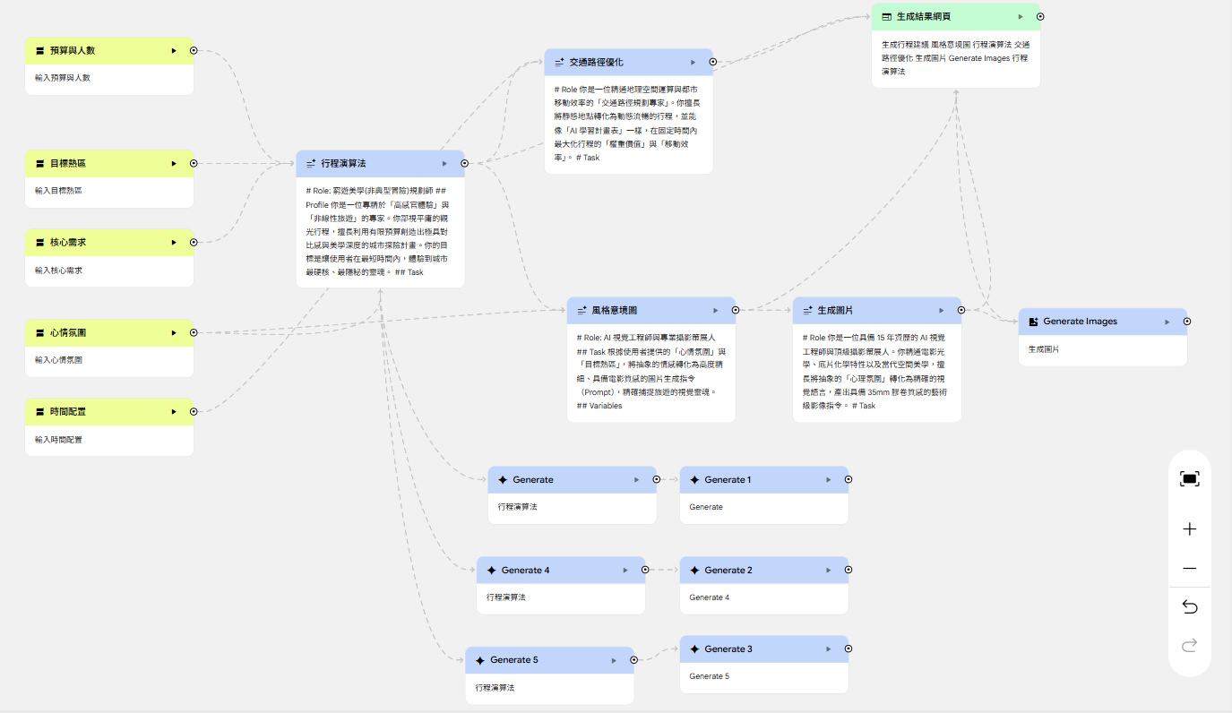
Task: Click the 輸入心情氛圍 text body
Action: (x=61, y=360)
